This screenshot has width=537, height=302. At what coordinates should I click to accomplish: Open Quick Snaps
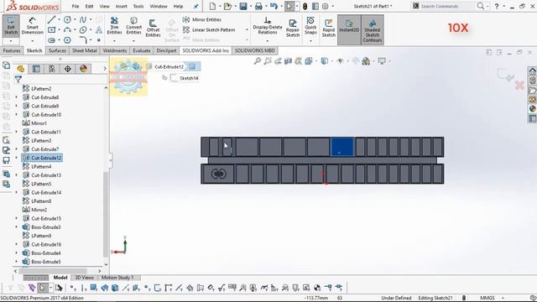coord(310,26)
